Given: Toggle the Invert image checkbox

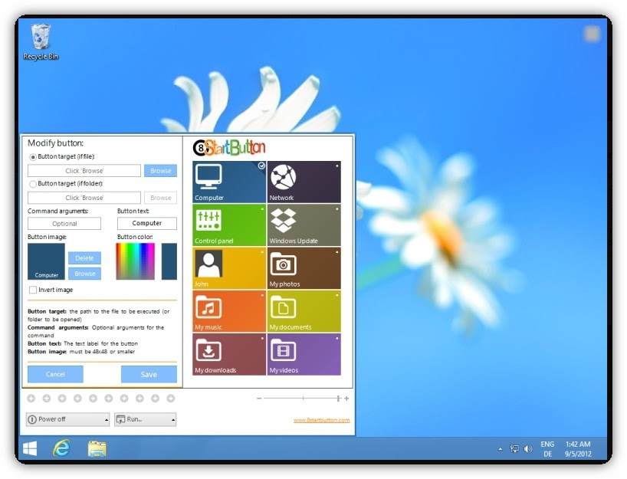Looking at the screenshot, I should 33,290.
